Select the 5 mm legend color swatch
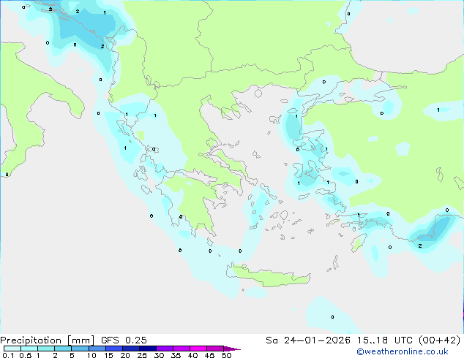464x358 pixels. 81,349
